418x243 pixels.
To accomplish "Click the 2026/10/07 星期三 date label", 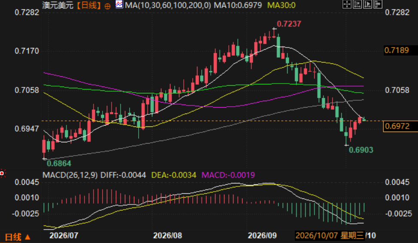I will [330, 235].
